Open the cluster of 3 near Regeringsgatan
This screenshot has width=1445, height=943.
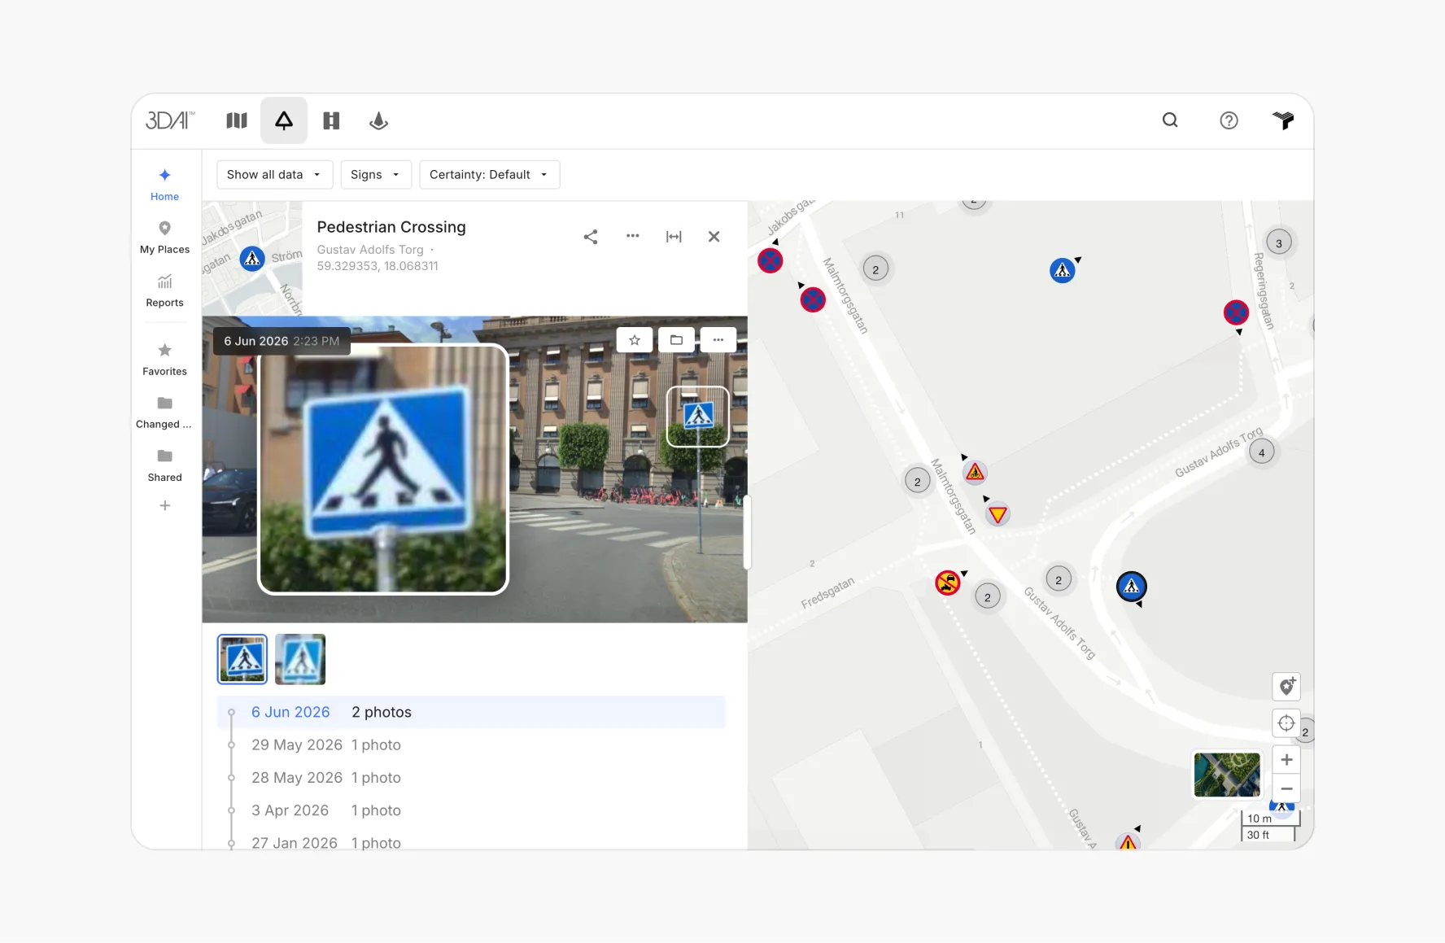tap(1279, 242)
